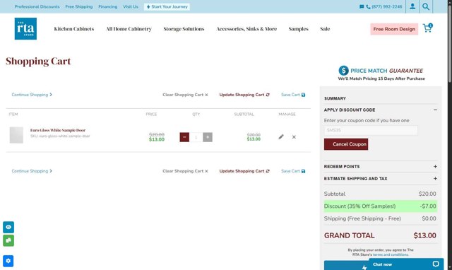Edit the Euro Gloss White Sample Door item

(281, 136)
